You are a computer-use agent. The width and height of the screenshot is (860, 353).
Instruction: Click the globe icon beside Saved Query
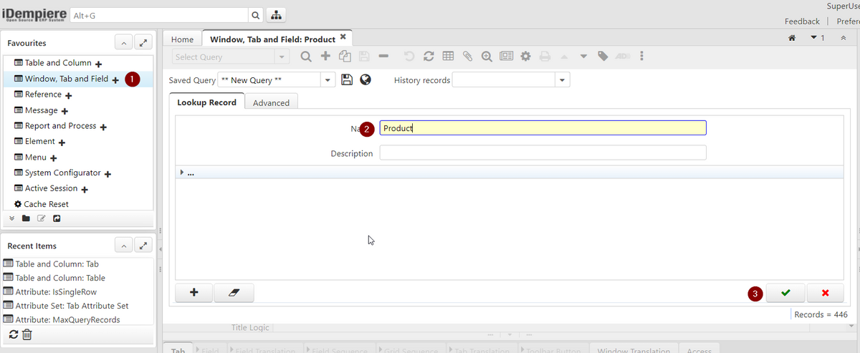pyautogui.click(x=365, y=79)
